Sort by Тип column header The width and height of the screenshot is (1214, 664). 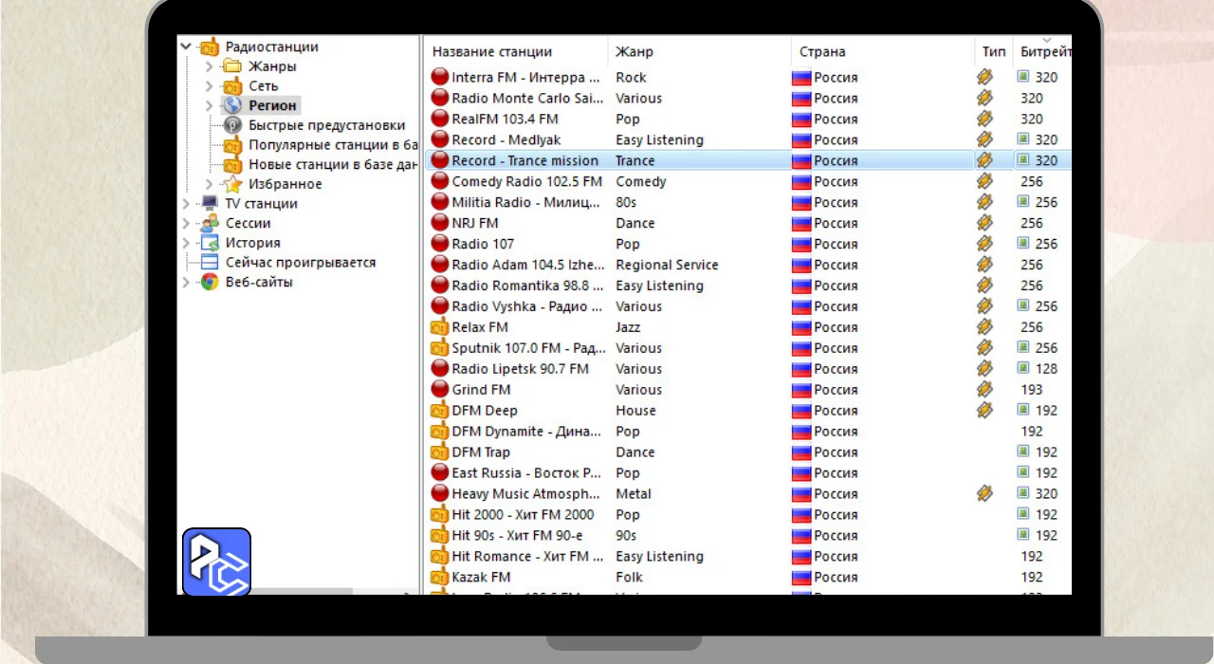click(x=994, y=51)
